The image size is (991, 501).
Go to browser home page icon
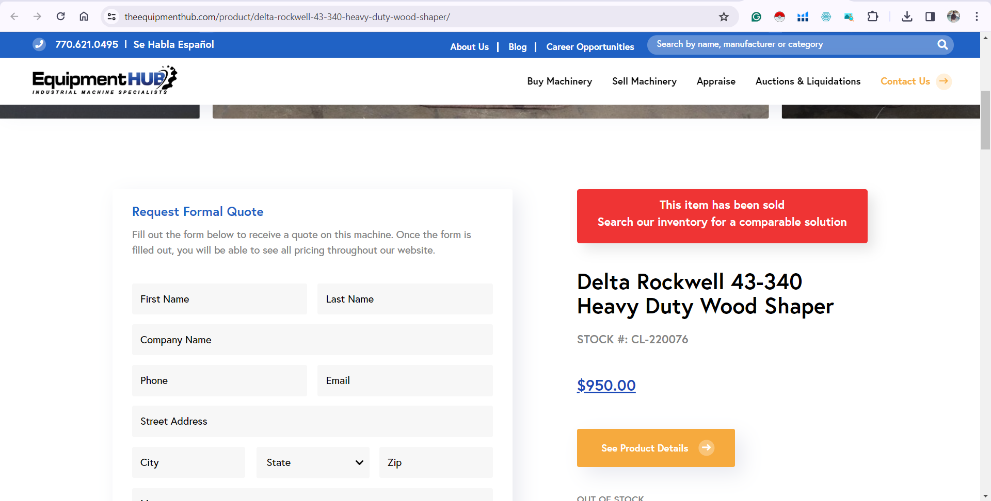[84, 16]
